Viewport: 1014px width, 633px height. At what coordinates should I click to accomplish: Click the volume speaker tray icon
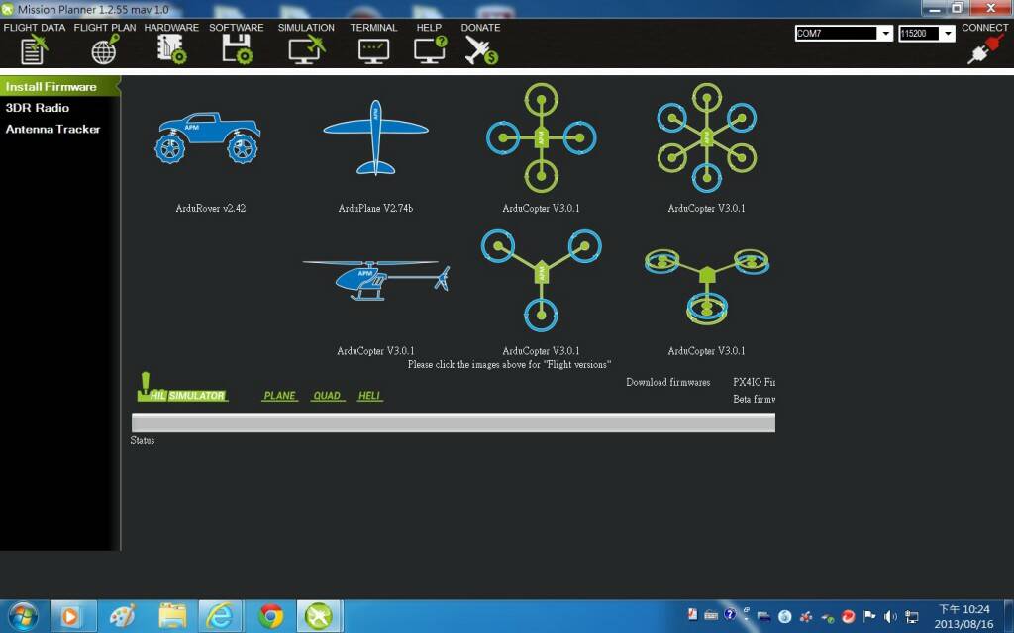click(x=890, y=616)
